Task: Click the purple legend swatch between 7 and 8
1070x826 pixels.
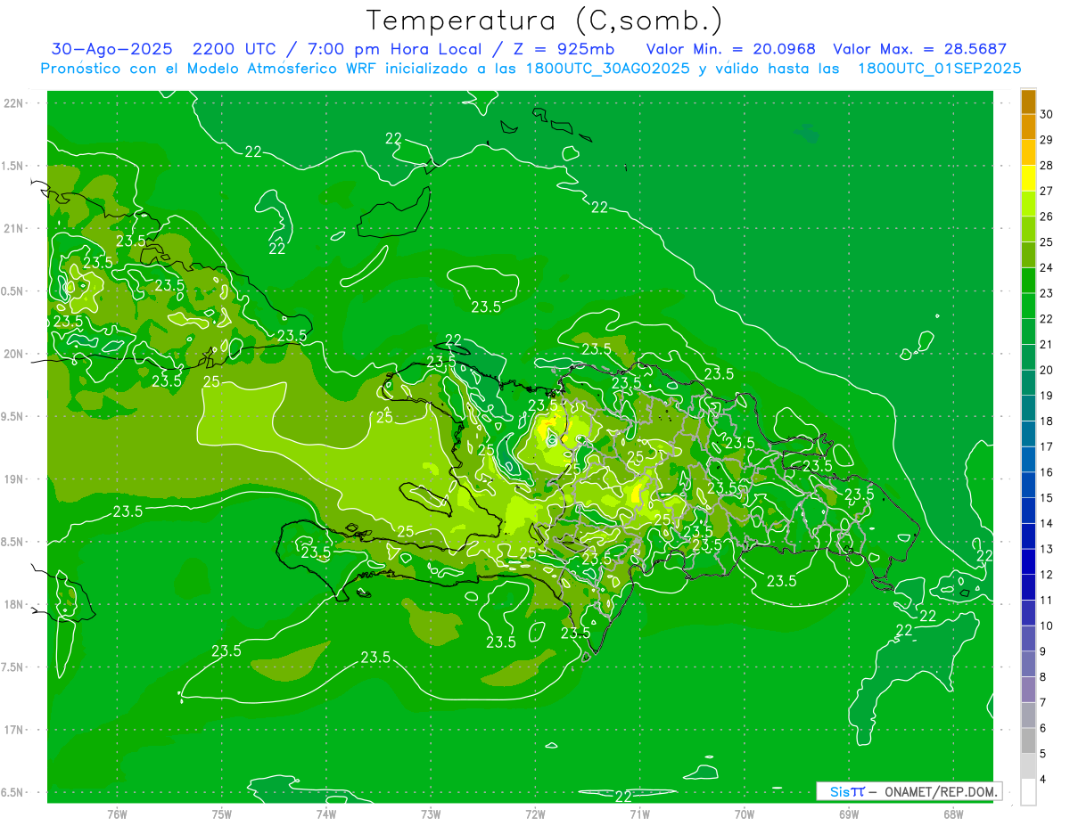Action: (1028, 690)
